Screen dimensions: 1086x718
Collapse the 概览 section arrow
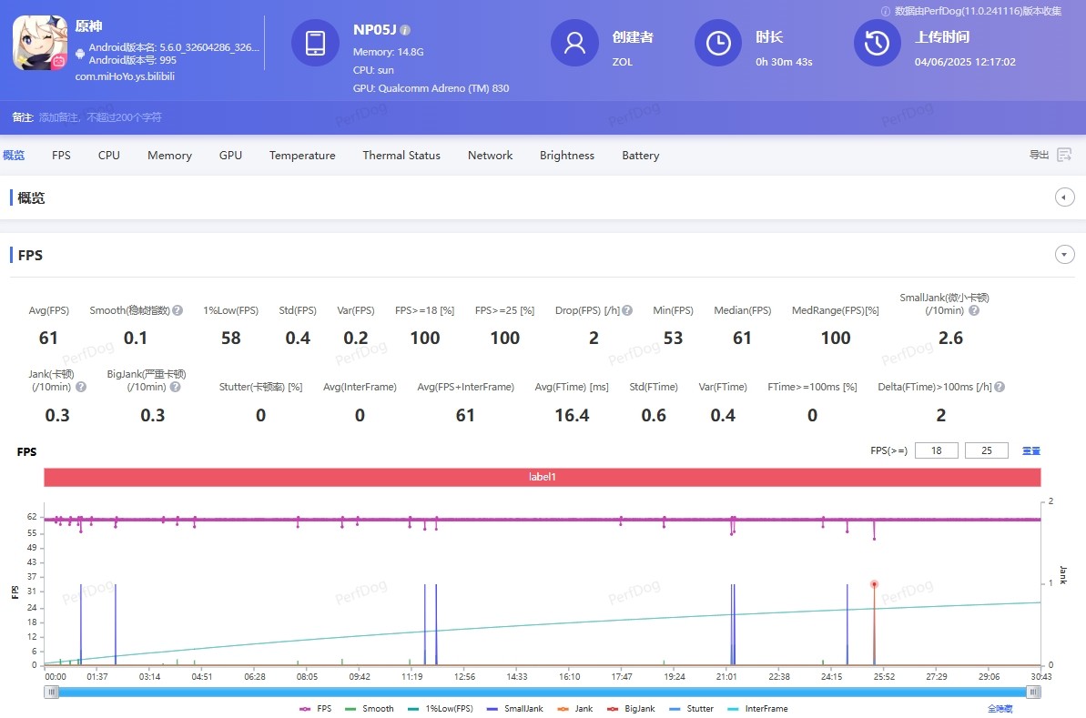click(1064, 197)
